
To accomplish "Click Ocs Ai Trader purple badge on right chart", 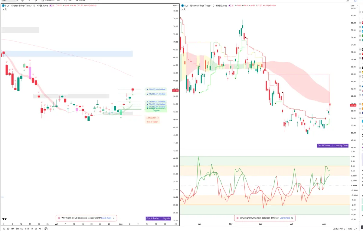I will (324, 145).
